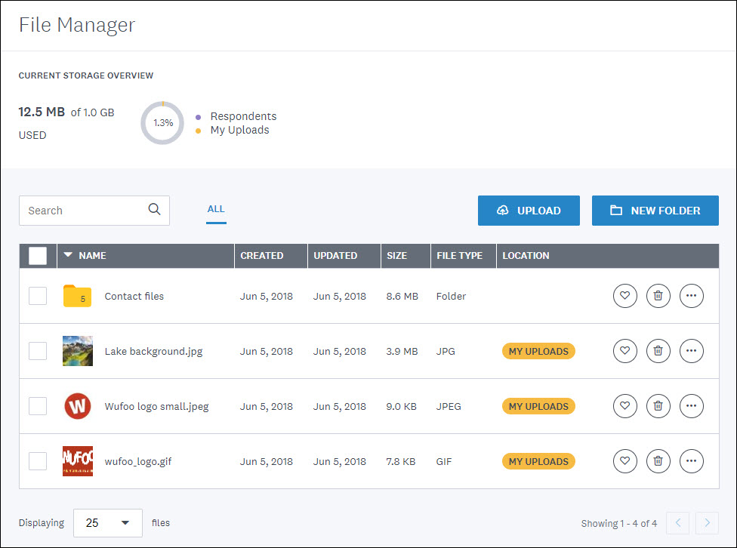Open more options for Lake background.jpg
Viewport: 737px width, 548px height.
coord(691,351)
